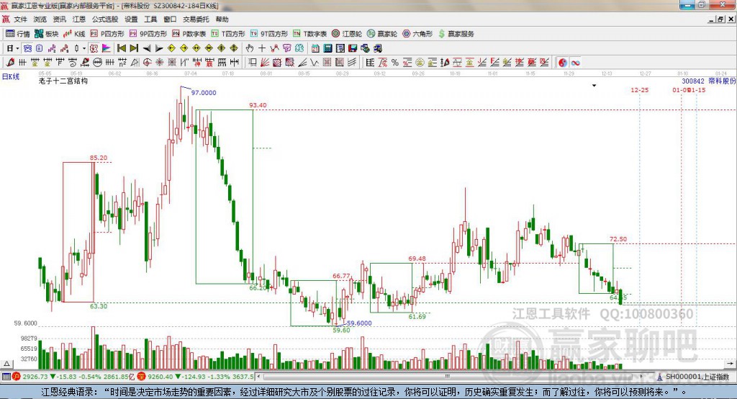
Task: Open the T四方形 tool
Action: [228, 34]
